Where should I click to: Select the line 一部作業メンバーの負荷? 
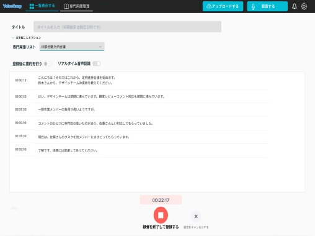(x=66, y=109)
